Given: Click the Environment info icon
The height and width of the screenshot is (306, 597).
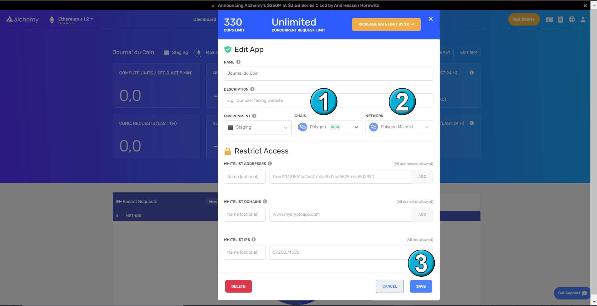Looking at the screenshot, I should tap(254, 116).
